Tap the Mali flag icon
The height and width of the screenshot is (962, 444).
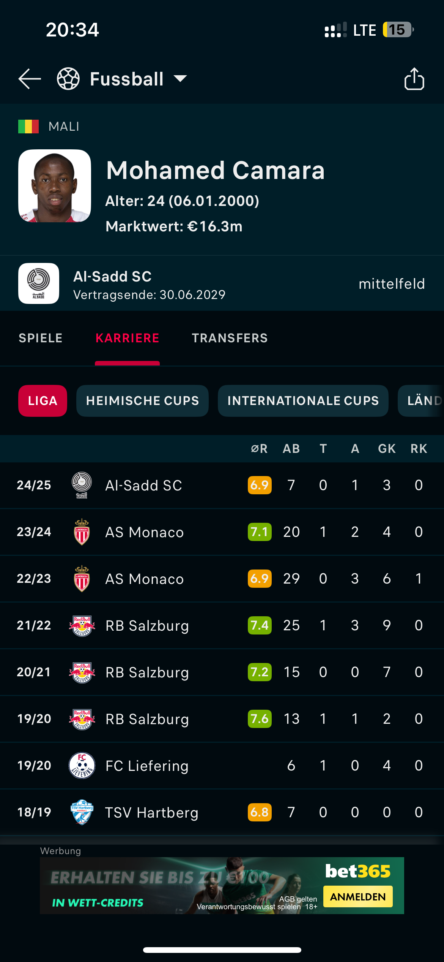pyautogui.click(x=28, y=127)
